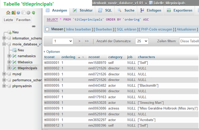The width and height of the screenshot is (199, 130).
Task: Open the Exportieren tab
Action: pyautogui.click(x=179, y=10)
